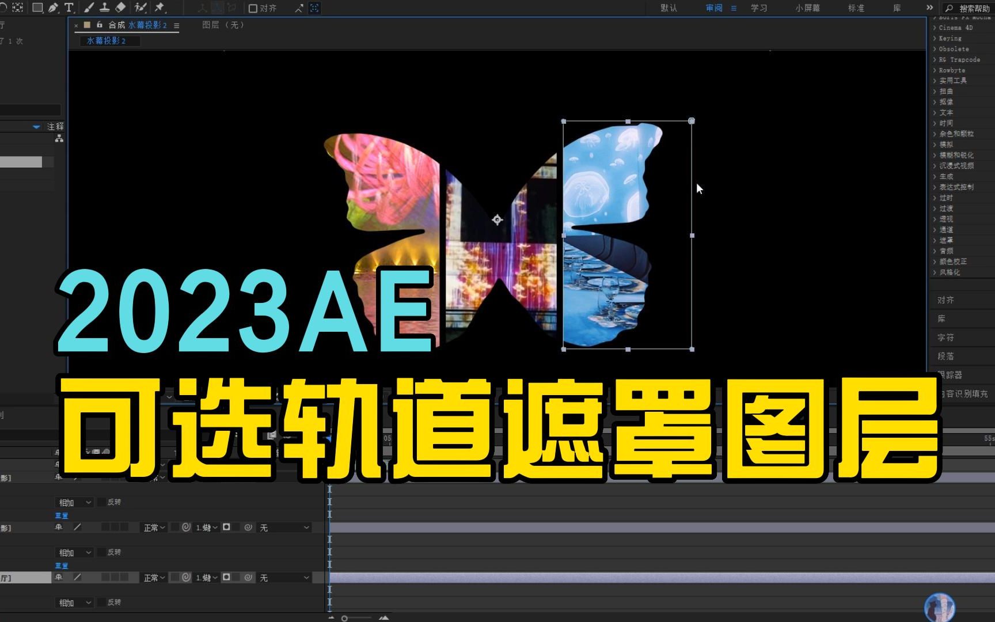Activate the Clone Stamp tool
The width and height of the screenshot is (995, 622).
[x=105, y=8]
